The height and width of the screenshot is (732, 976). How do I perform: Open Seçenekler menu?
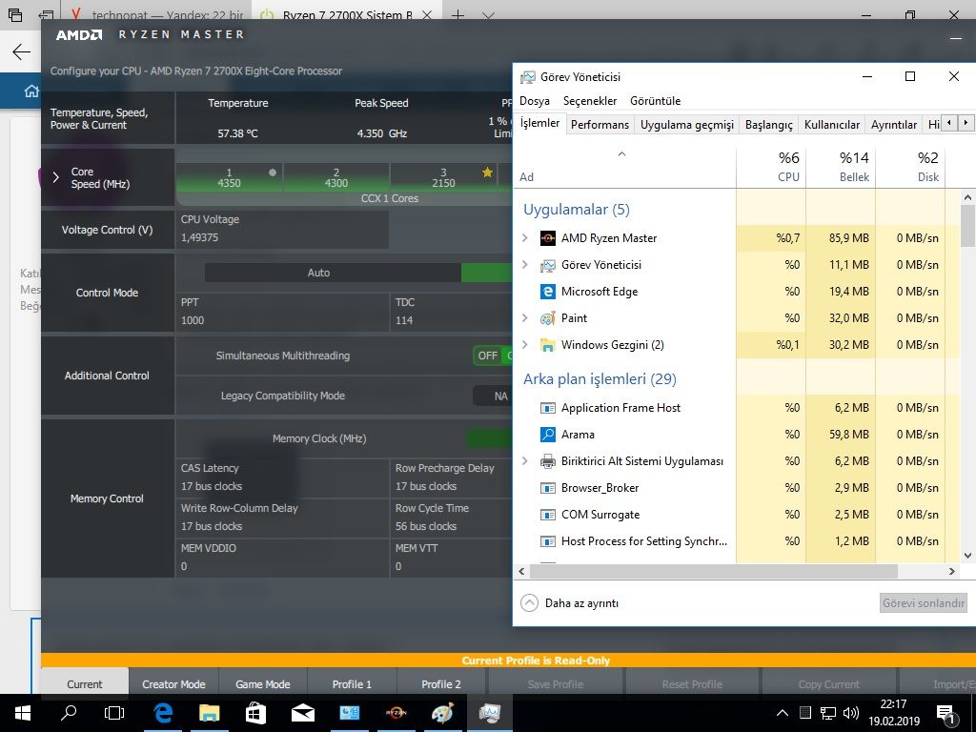tap(590, 101)
